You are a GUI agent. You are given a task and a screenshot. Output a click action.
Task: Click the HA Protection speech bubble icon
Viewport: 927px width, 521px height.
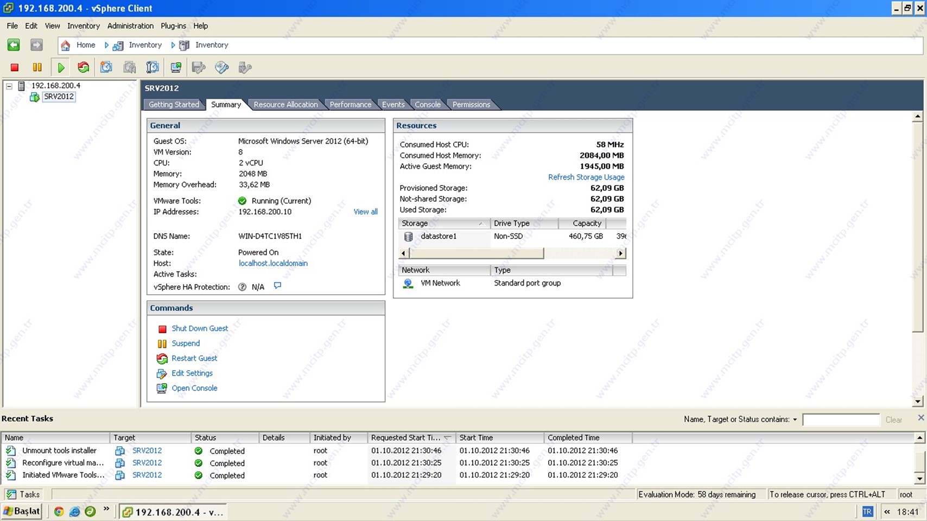click(277, 285)
